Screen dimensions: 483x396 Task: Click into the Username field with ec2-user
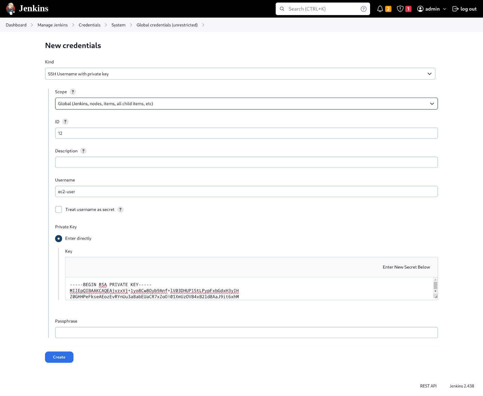coord(246,192)
